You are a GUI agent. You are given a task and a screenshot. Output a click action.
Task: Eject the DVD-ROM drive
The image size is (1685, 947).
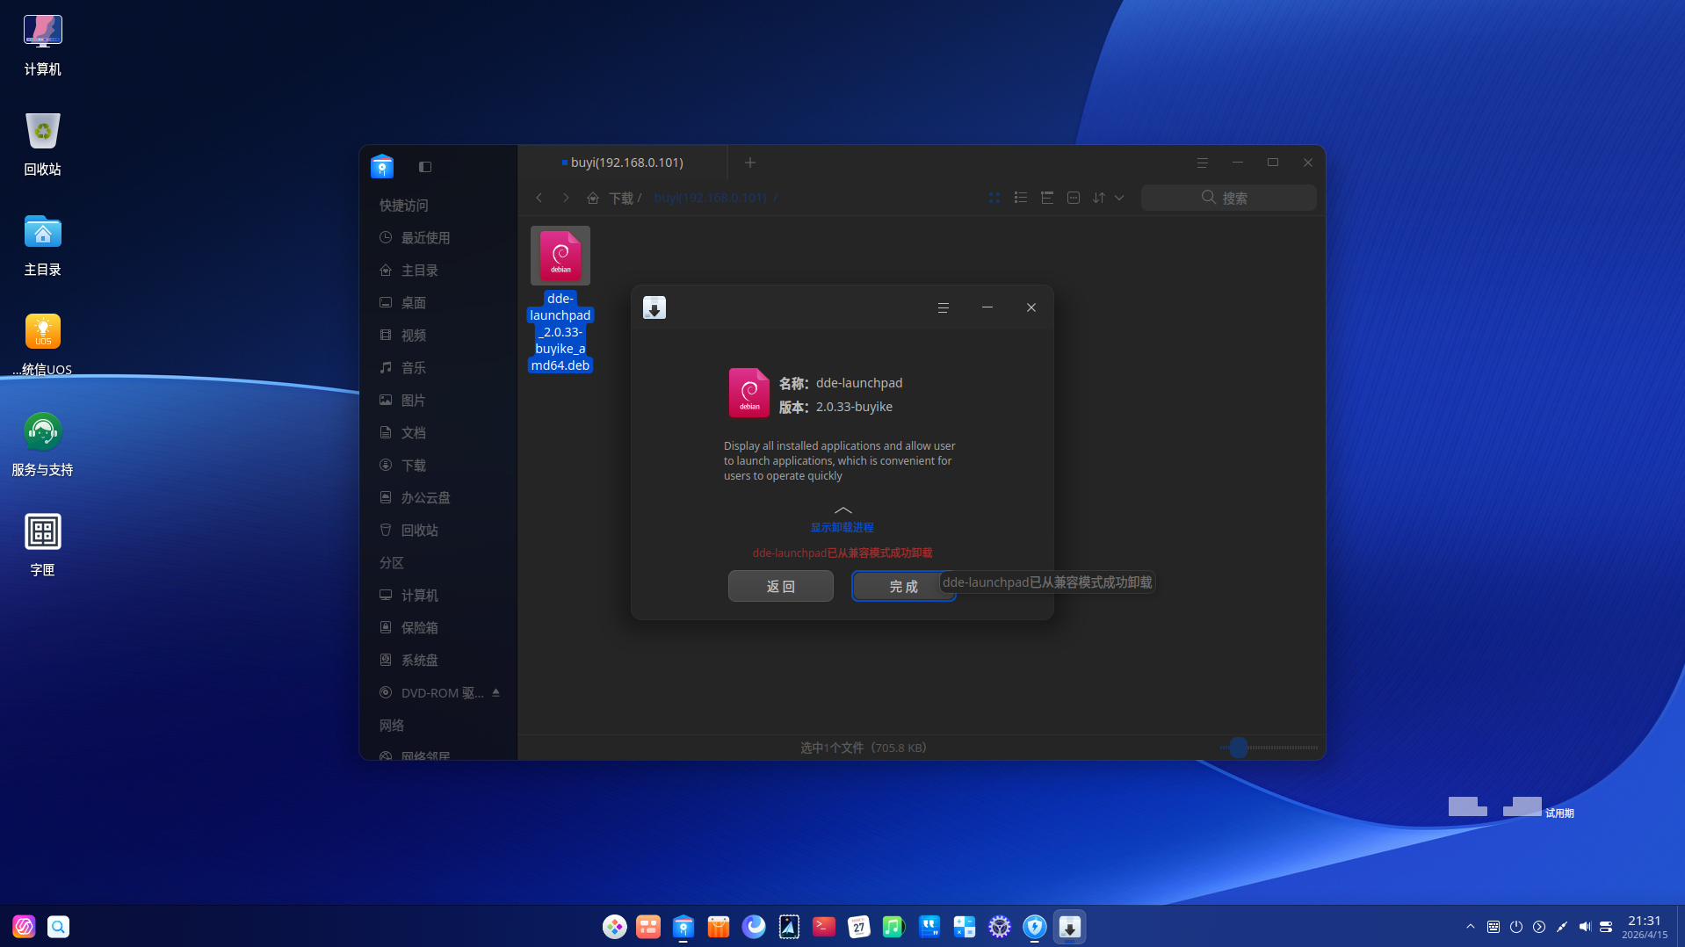(495, 693)
